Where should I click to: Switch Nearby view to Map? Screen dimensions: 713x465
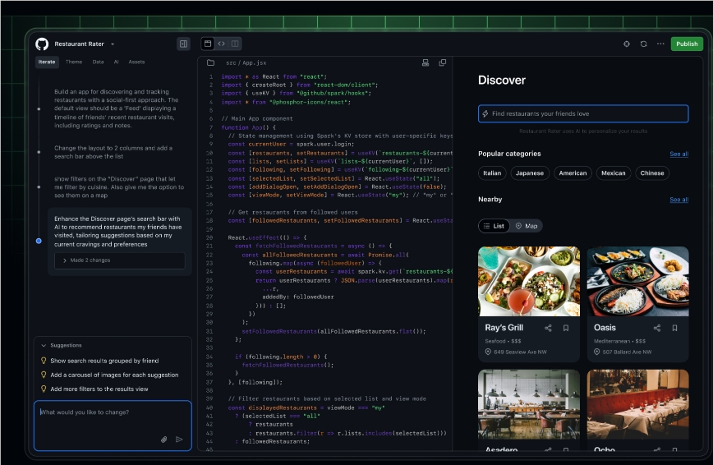point(527,226)
